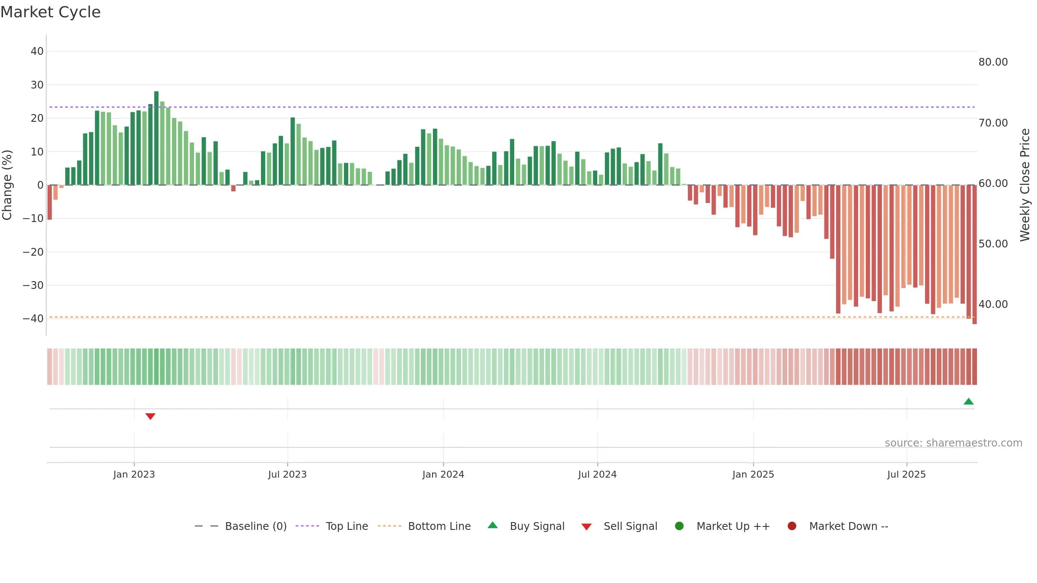Toggle the Market Up ++ legend entry
This screenshot has width=1037, height=583.
click(722, 526)
